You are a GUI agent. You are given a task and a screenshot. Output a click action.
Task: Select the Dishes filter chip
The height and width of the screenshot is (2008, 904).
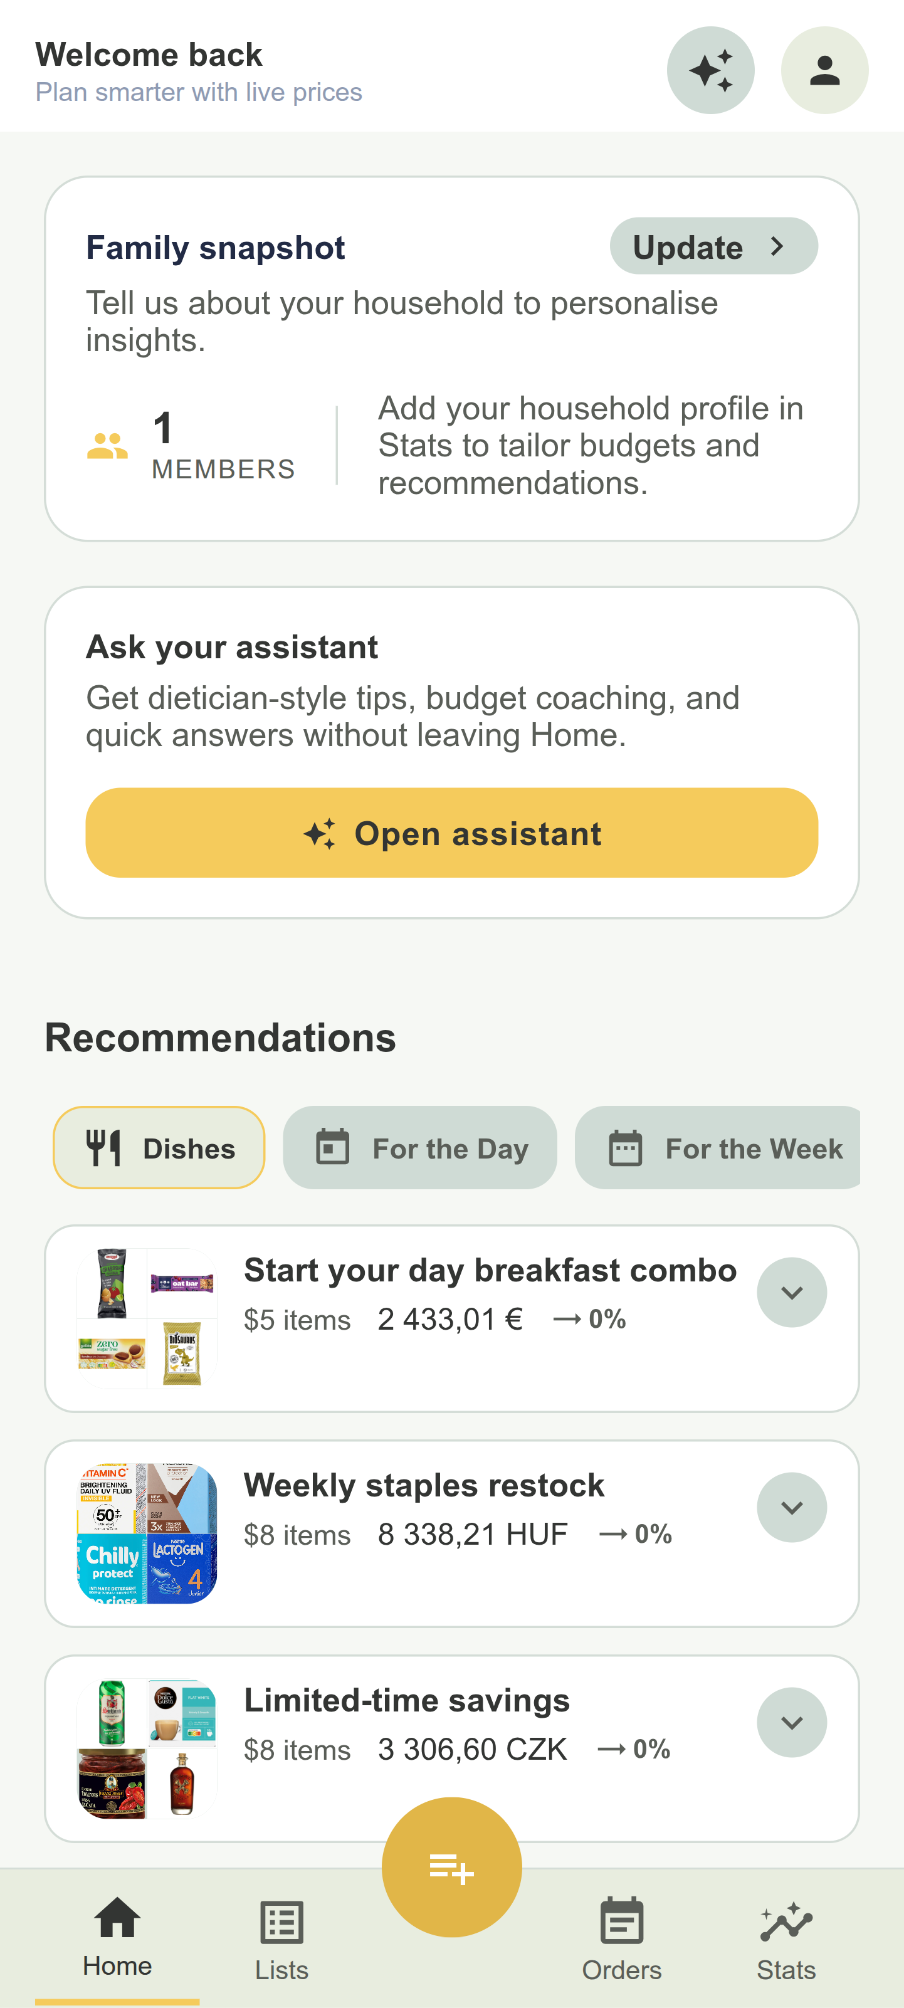click(x=159, y=1147)
